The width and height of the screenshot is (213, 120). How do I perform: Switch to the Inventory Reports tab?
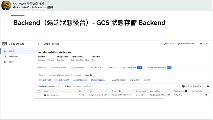coord(160,68)
